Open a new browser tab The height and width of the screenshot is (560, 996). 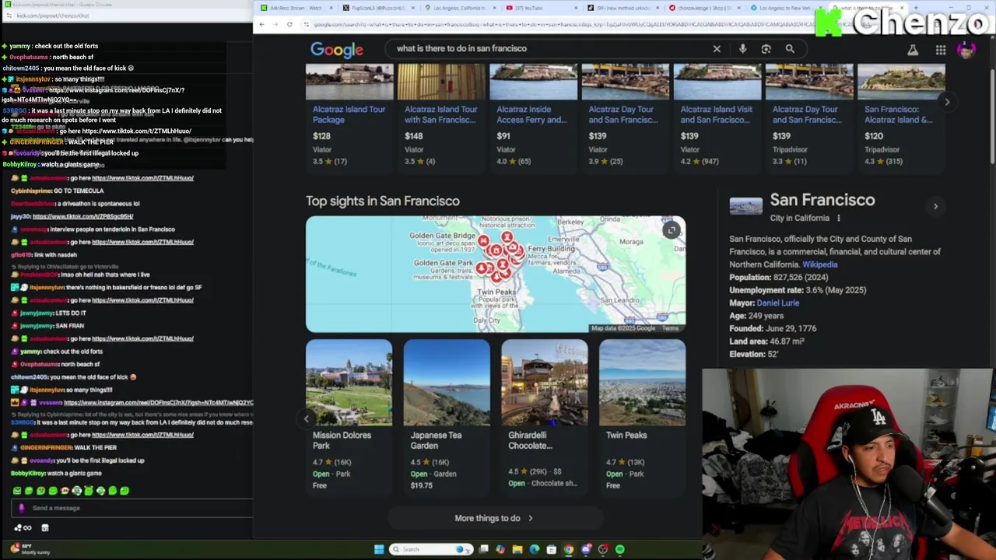pos(915,8)
